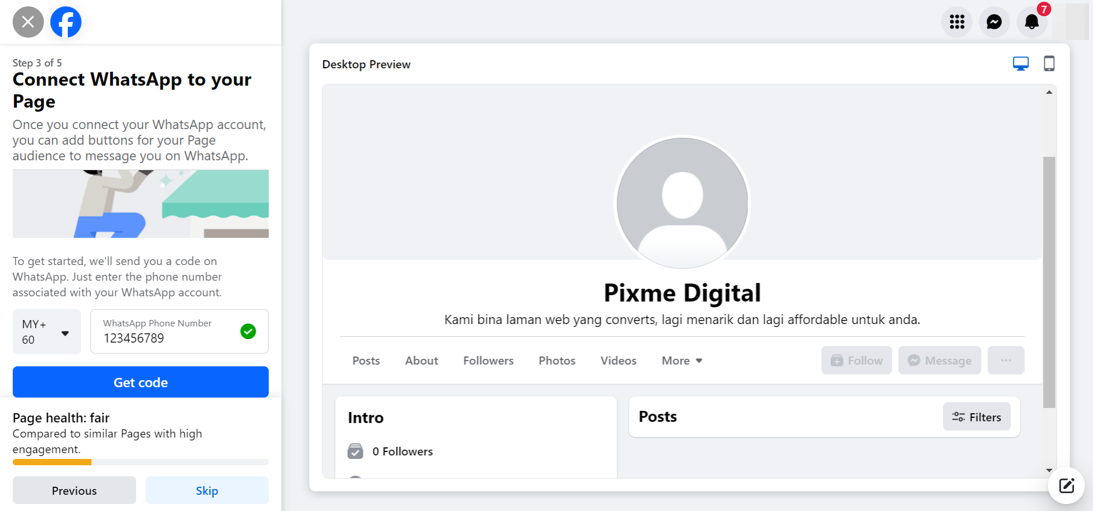Click the three-dot page options button
Screen dimensions: 1093x511
tap(1006, 361)
